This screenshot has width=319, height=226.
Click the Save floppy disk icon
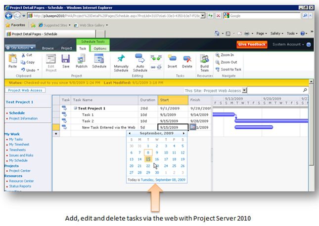[66, 59]
